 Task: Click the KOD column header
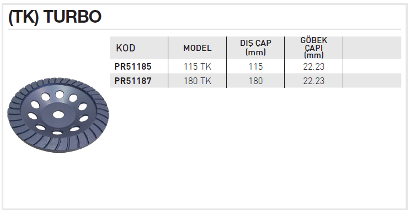[125, 48]
